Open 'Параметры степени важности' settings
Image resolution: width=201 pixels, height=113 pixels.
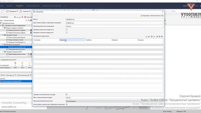151,16
